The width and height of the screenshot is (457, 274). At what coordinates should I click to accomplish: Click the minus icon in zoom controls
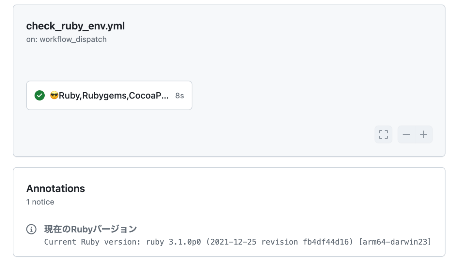click(x=407, y=134)
